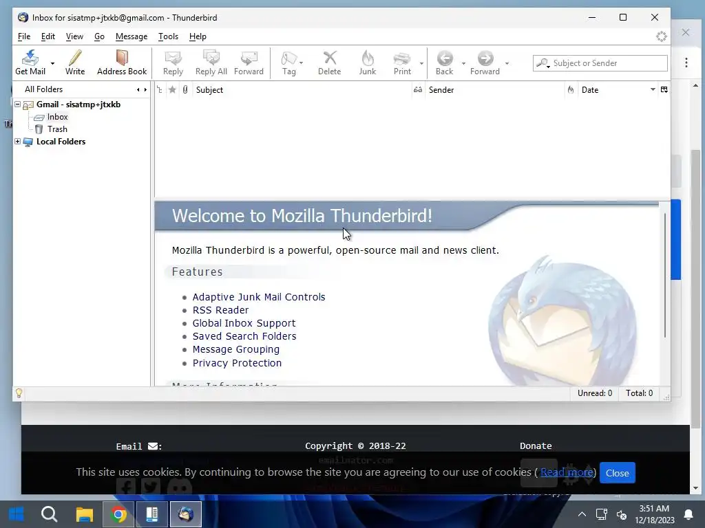This screenshot has height=528, width=705.
Task: Click the lightbulb status bar icon
Action: (x=19, y=393)
